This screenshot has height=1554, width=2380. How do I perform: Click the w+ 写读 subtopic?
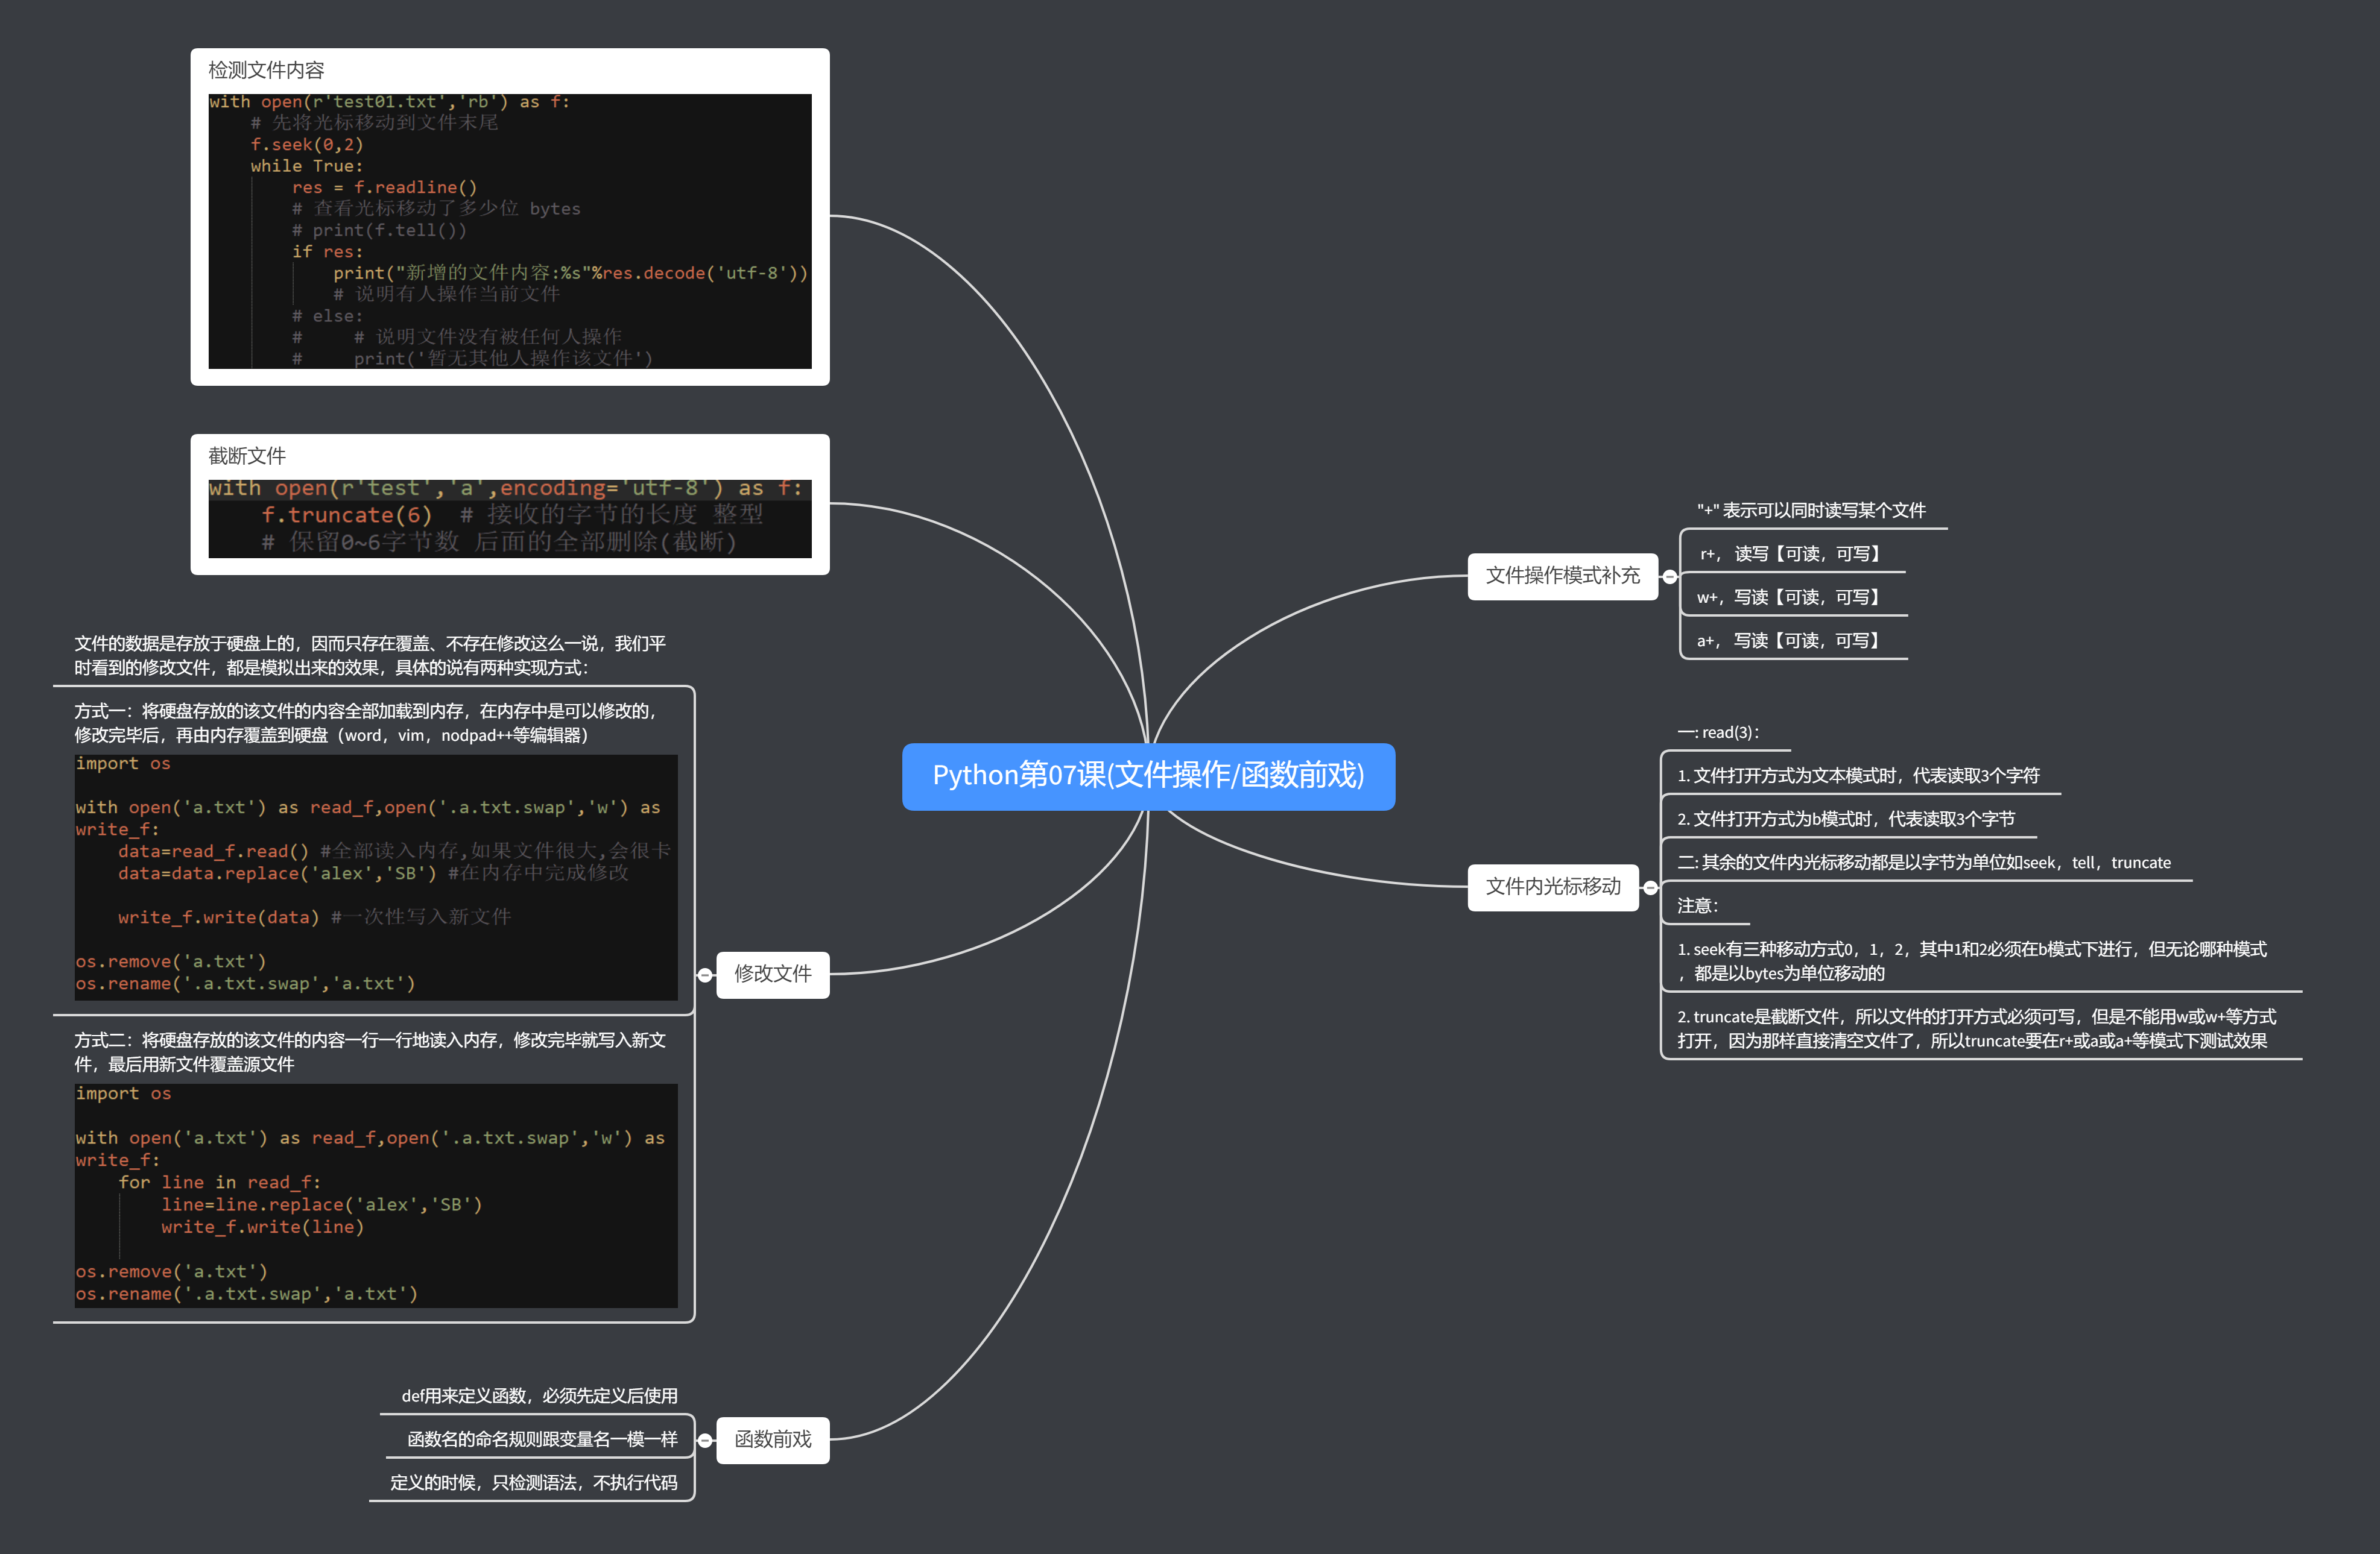(x=1788, y=597)
